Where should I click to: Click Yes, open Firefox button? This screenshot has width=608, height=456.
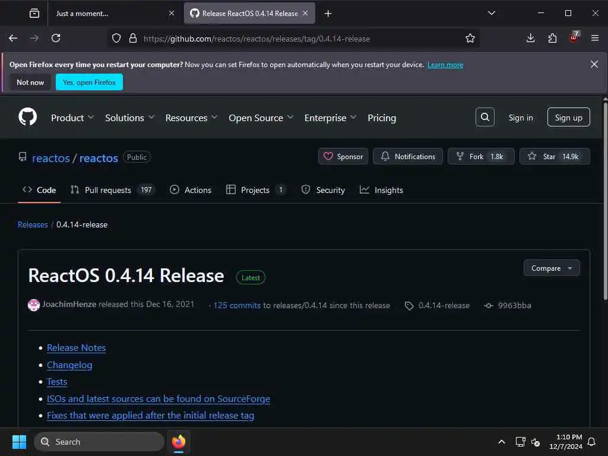coord(89,82)
